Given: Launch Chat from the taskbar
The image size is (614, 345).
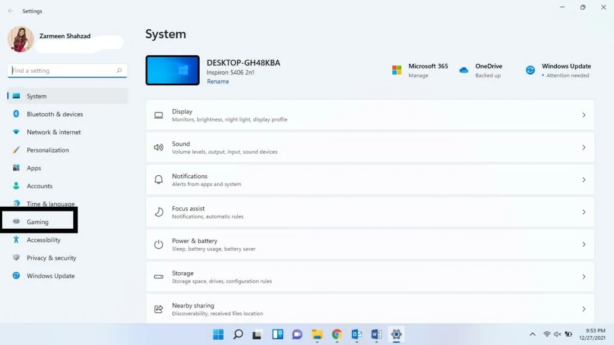Looking at the screenshot, I should point(297,334).
